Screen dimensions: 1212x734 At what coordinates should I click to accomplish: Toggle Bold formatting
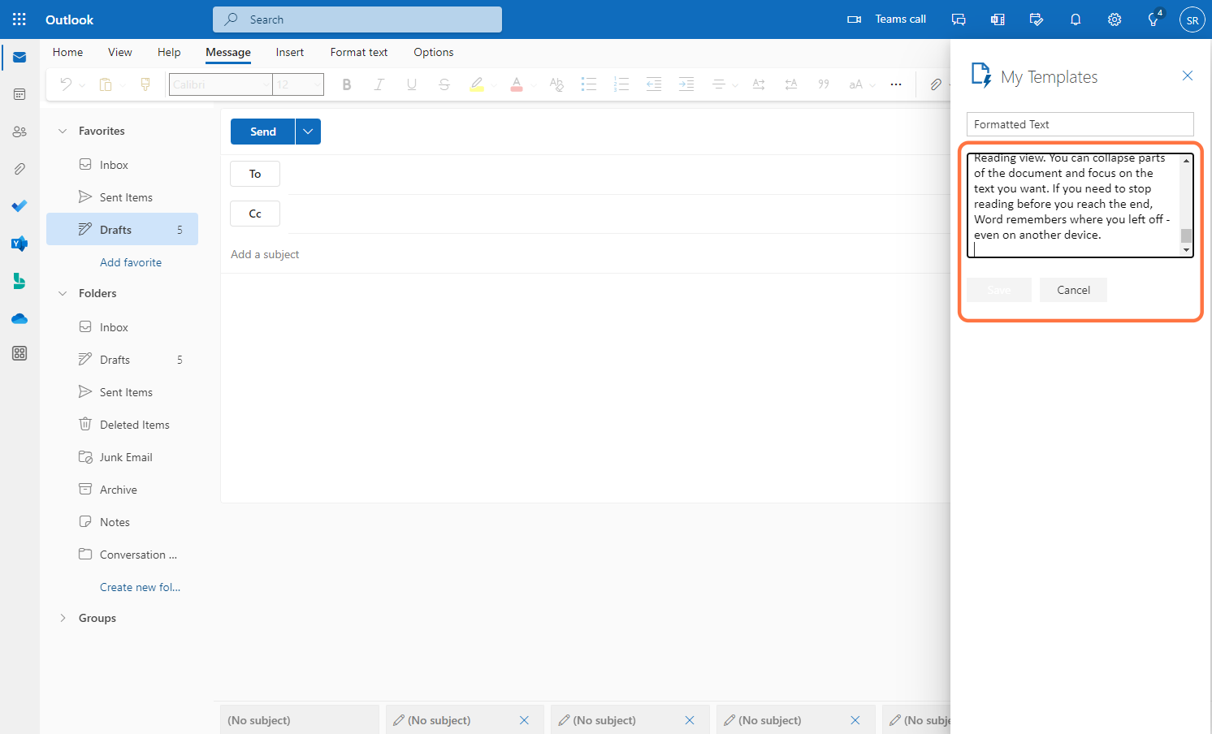347,84
